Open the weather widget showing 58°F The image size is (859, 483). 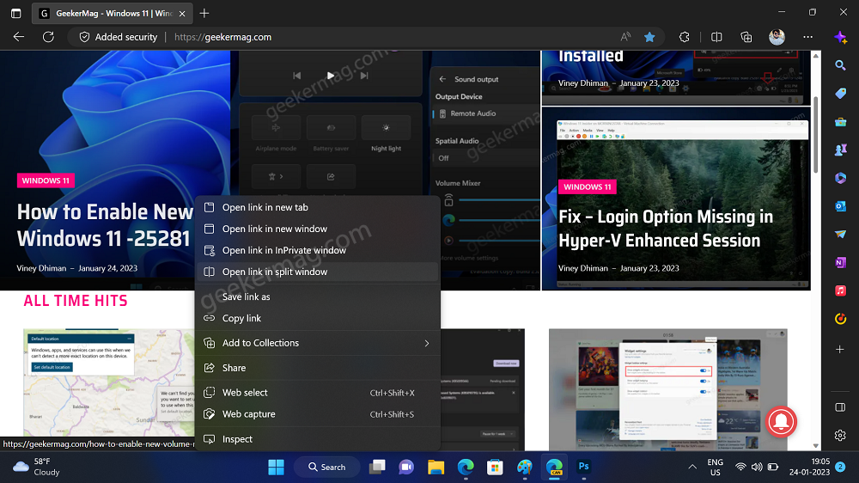[x=36, y=468]
